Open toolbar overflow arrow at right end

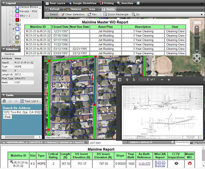[202, 14]
